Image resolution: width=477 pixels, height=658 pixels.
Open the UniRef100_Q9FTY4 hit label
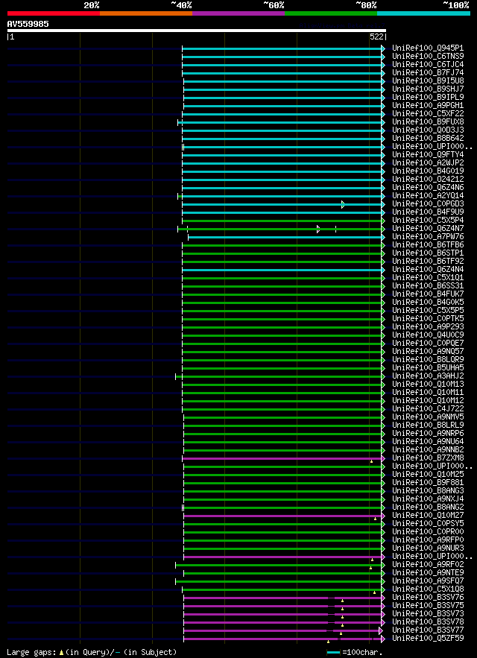pos(428,155)
